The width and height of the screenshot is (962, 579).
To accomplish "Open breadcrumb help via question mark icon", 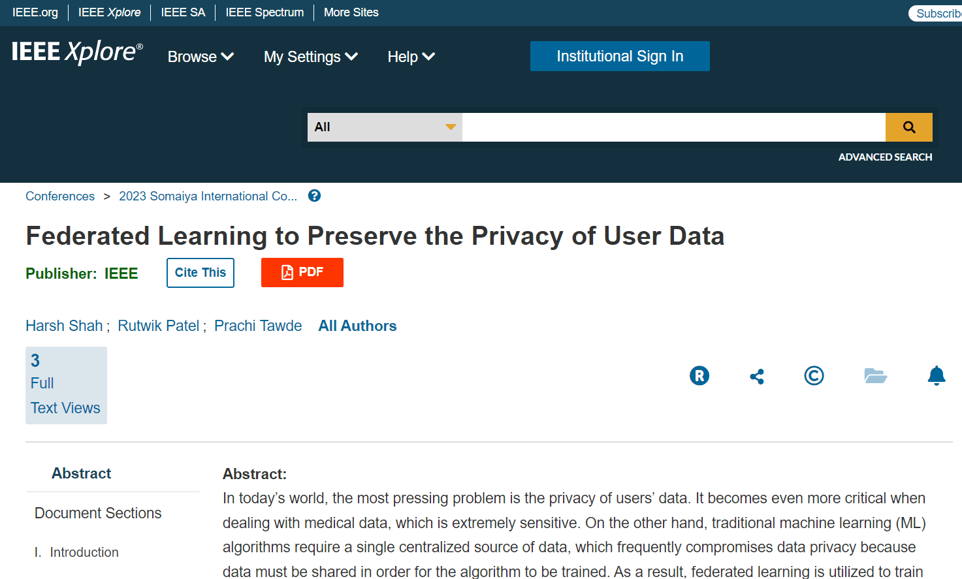I will point(314,195).
